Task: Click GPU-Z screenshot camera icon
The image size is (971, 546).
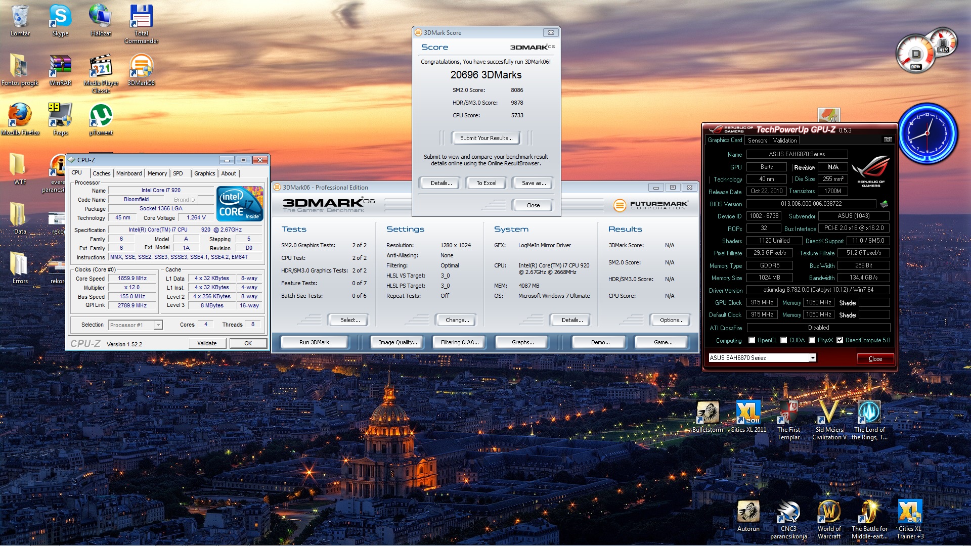Action: (x=888, y=140)
